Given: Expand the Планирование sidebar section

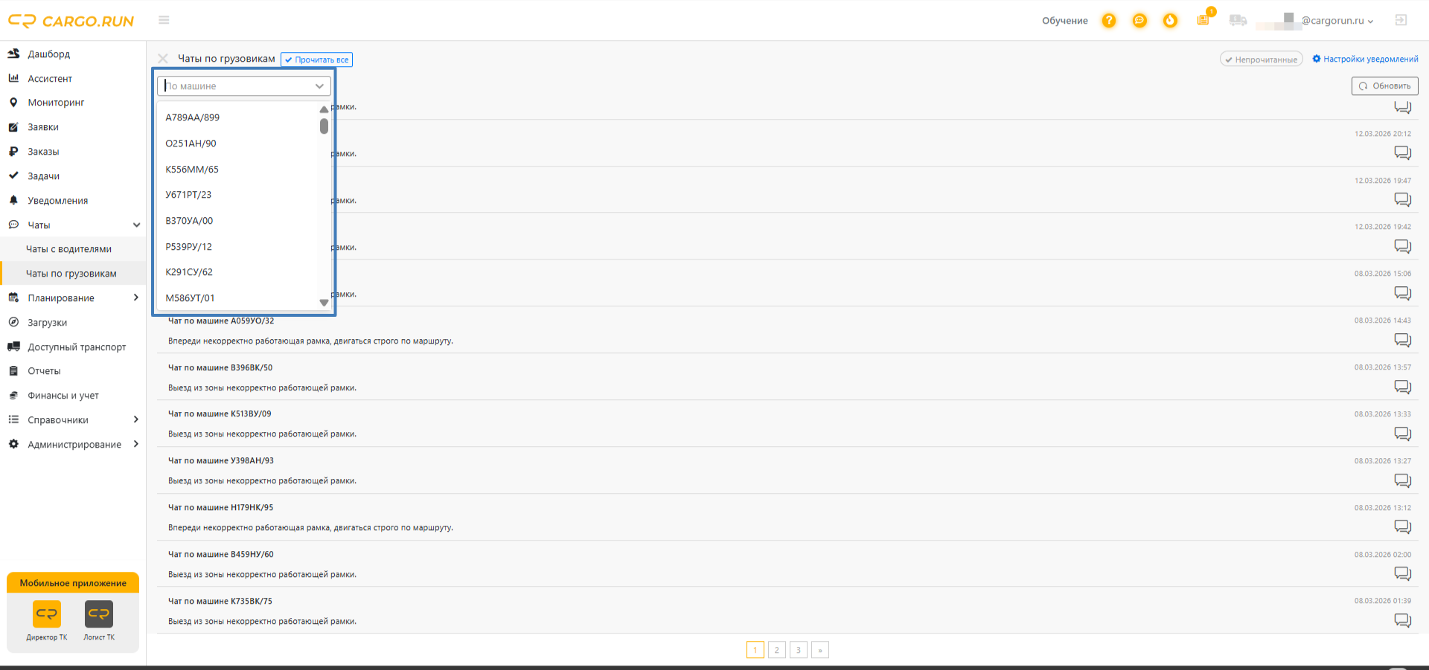Looking at the screenshot, I should (x=136, y=297).
